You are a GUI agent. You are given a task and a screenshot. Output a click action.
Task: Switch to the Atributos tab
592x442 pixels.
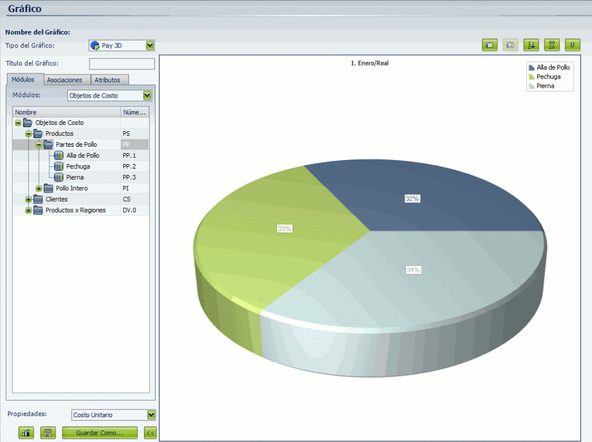[x=108, y=80]
